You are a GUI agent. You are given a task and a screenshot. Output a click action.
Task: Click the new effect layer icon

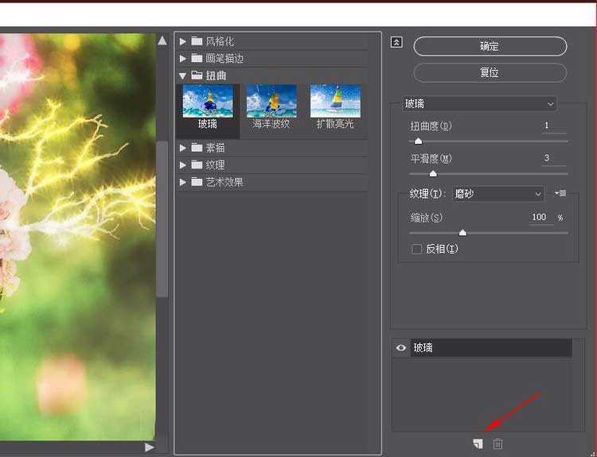coord(478,443)
